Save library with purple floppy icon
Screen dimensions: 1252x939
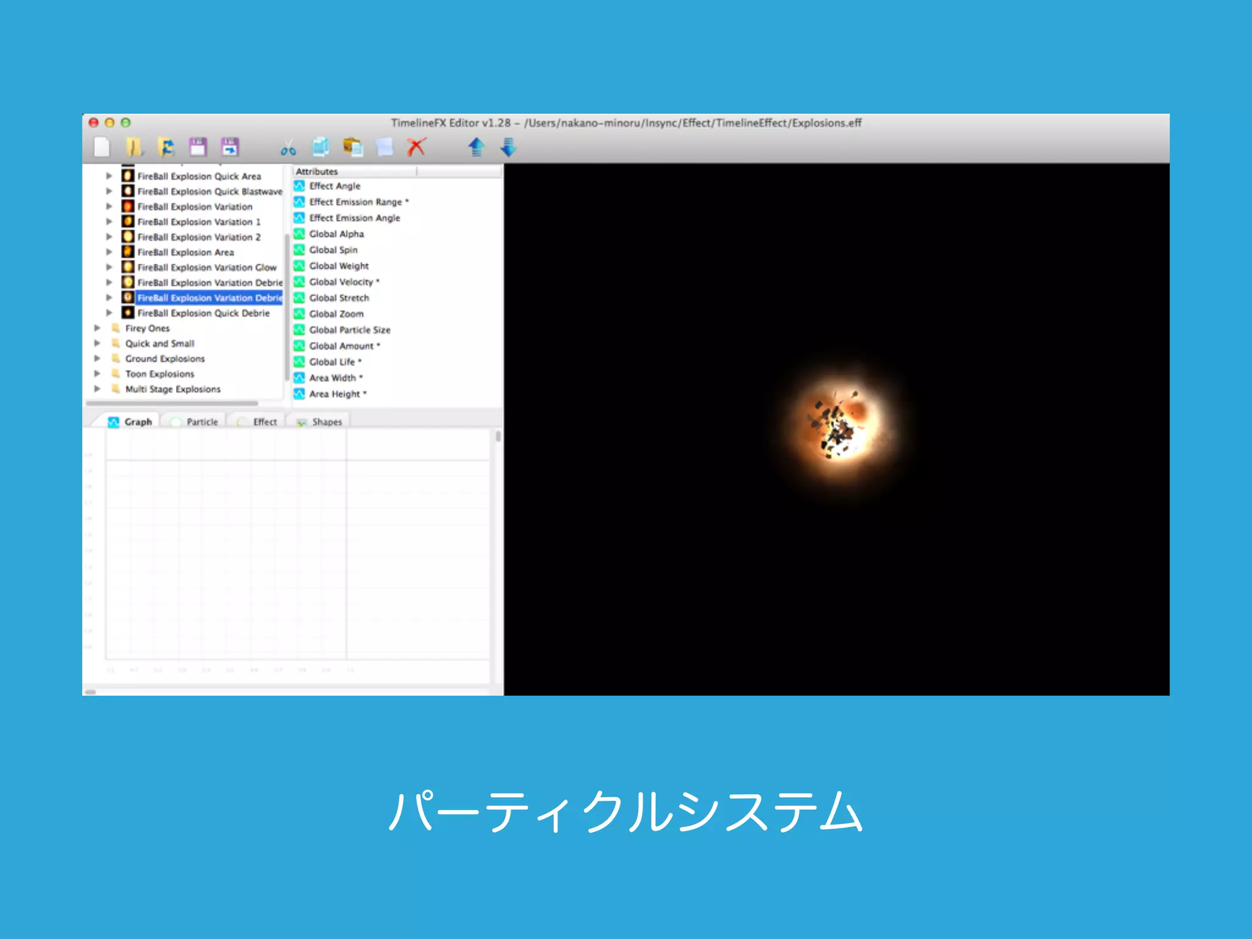197,147
